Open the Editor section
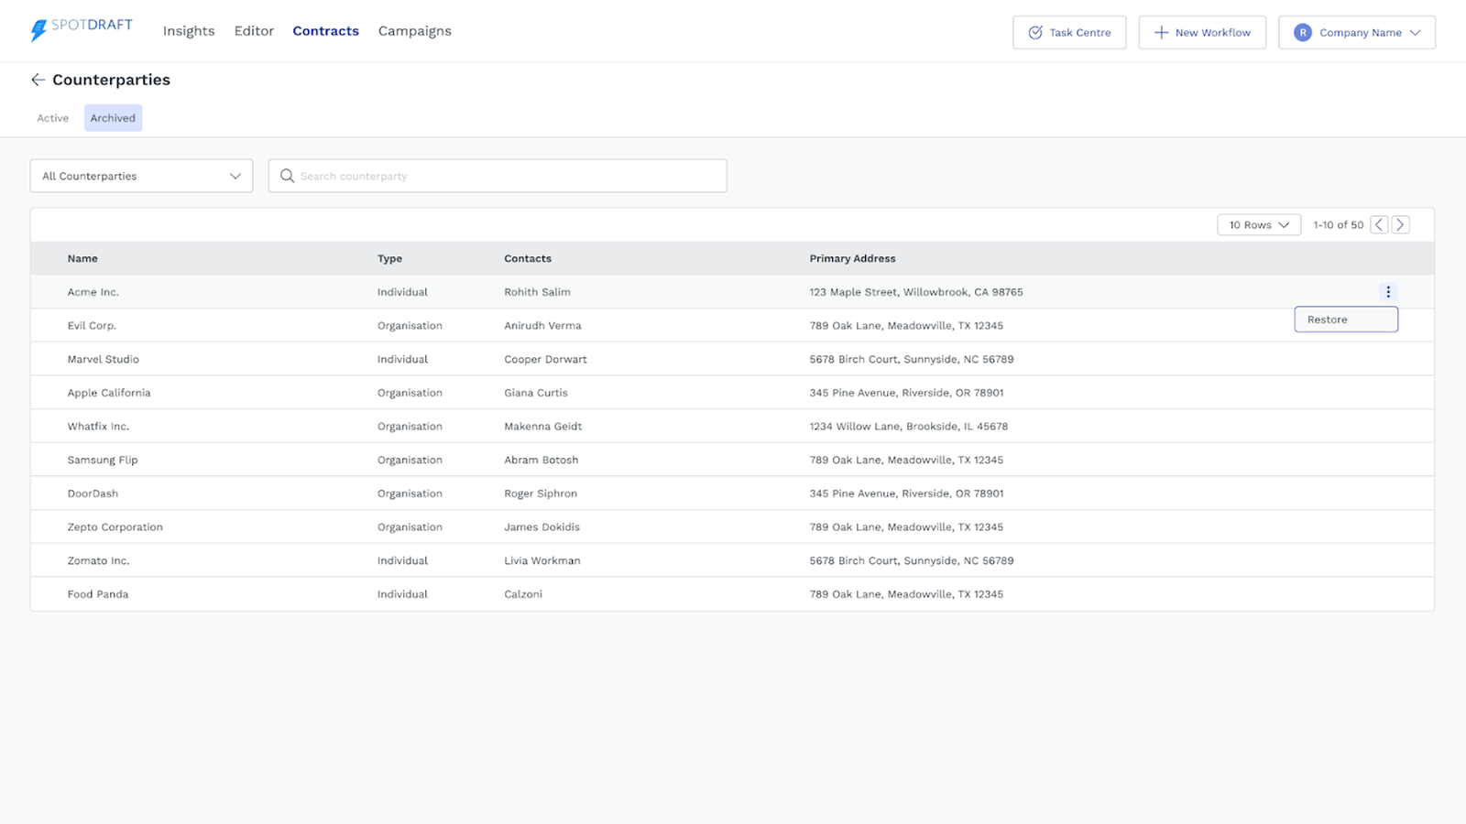This screenshot has height=824, width=1466. pyautogui.click(x=254, y=31)
